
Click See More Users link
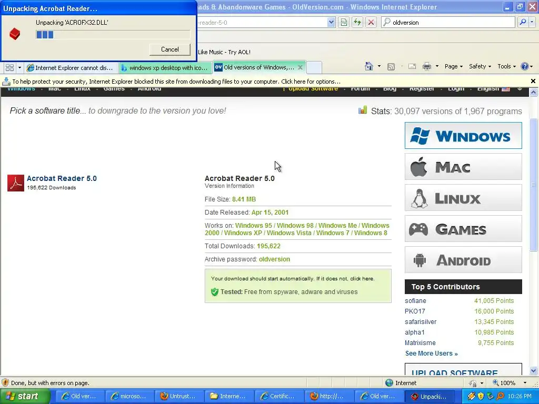point(432,353)
